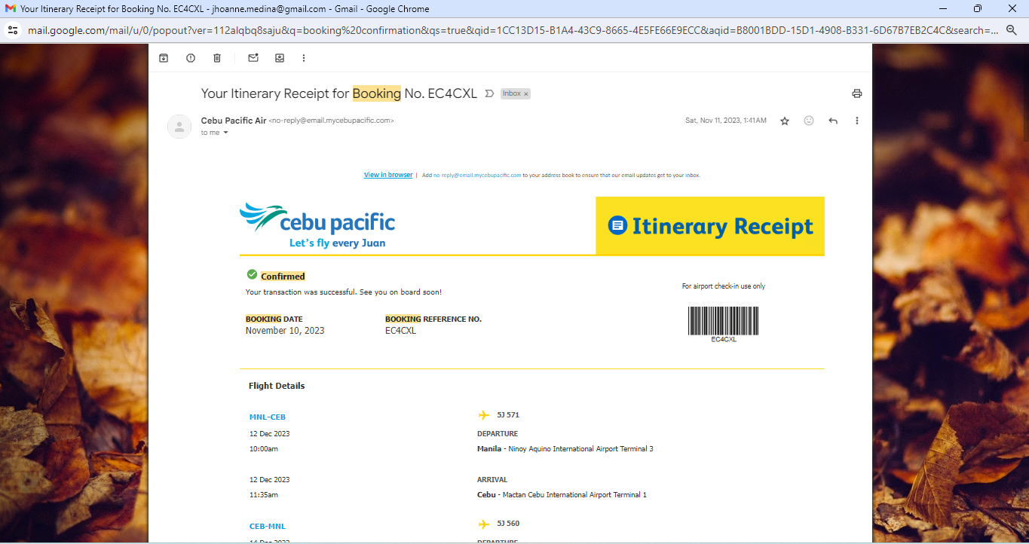Maximize or restore the Chrome window

(x=978, y=9)
